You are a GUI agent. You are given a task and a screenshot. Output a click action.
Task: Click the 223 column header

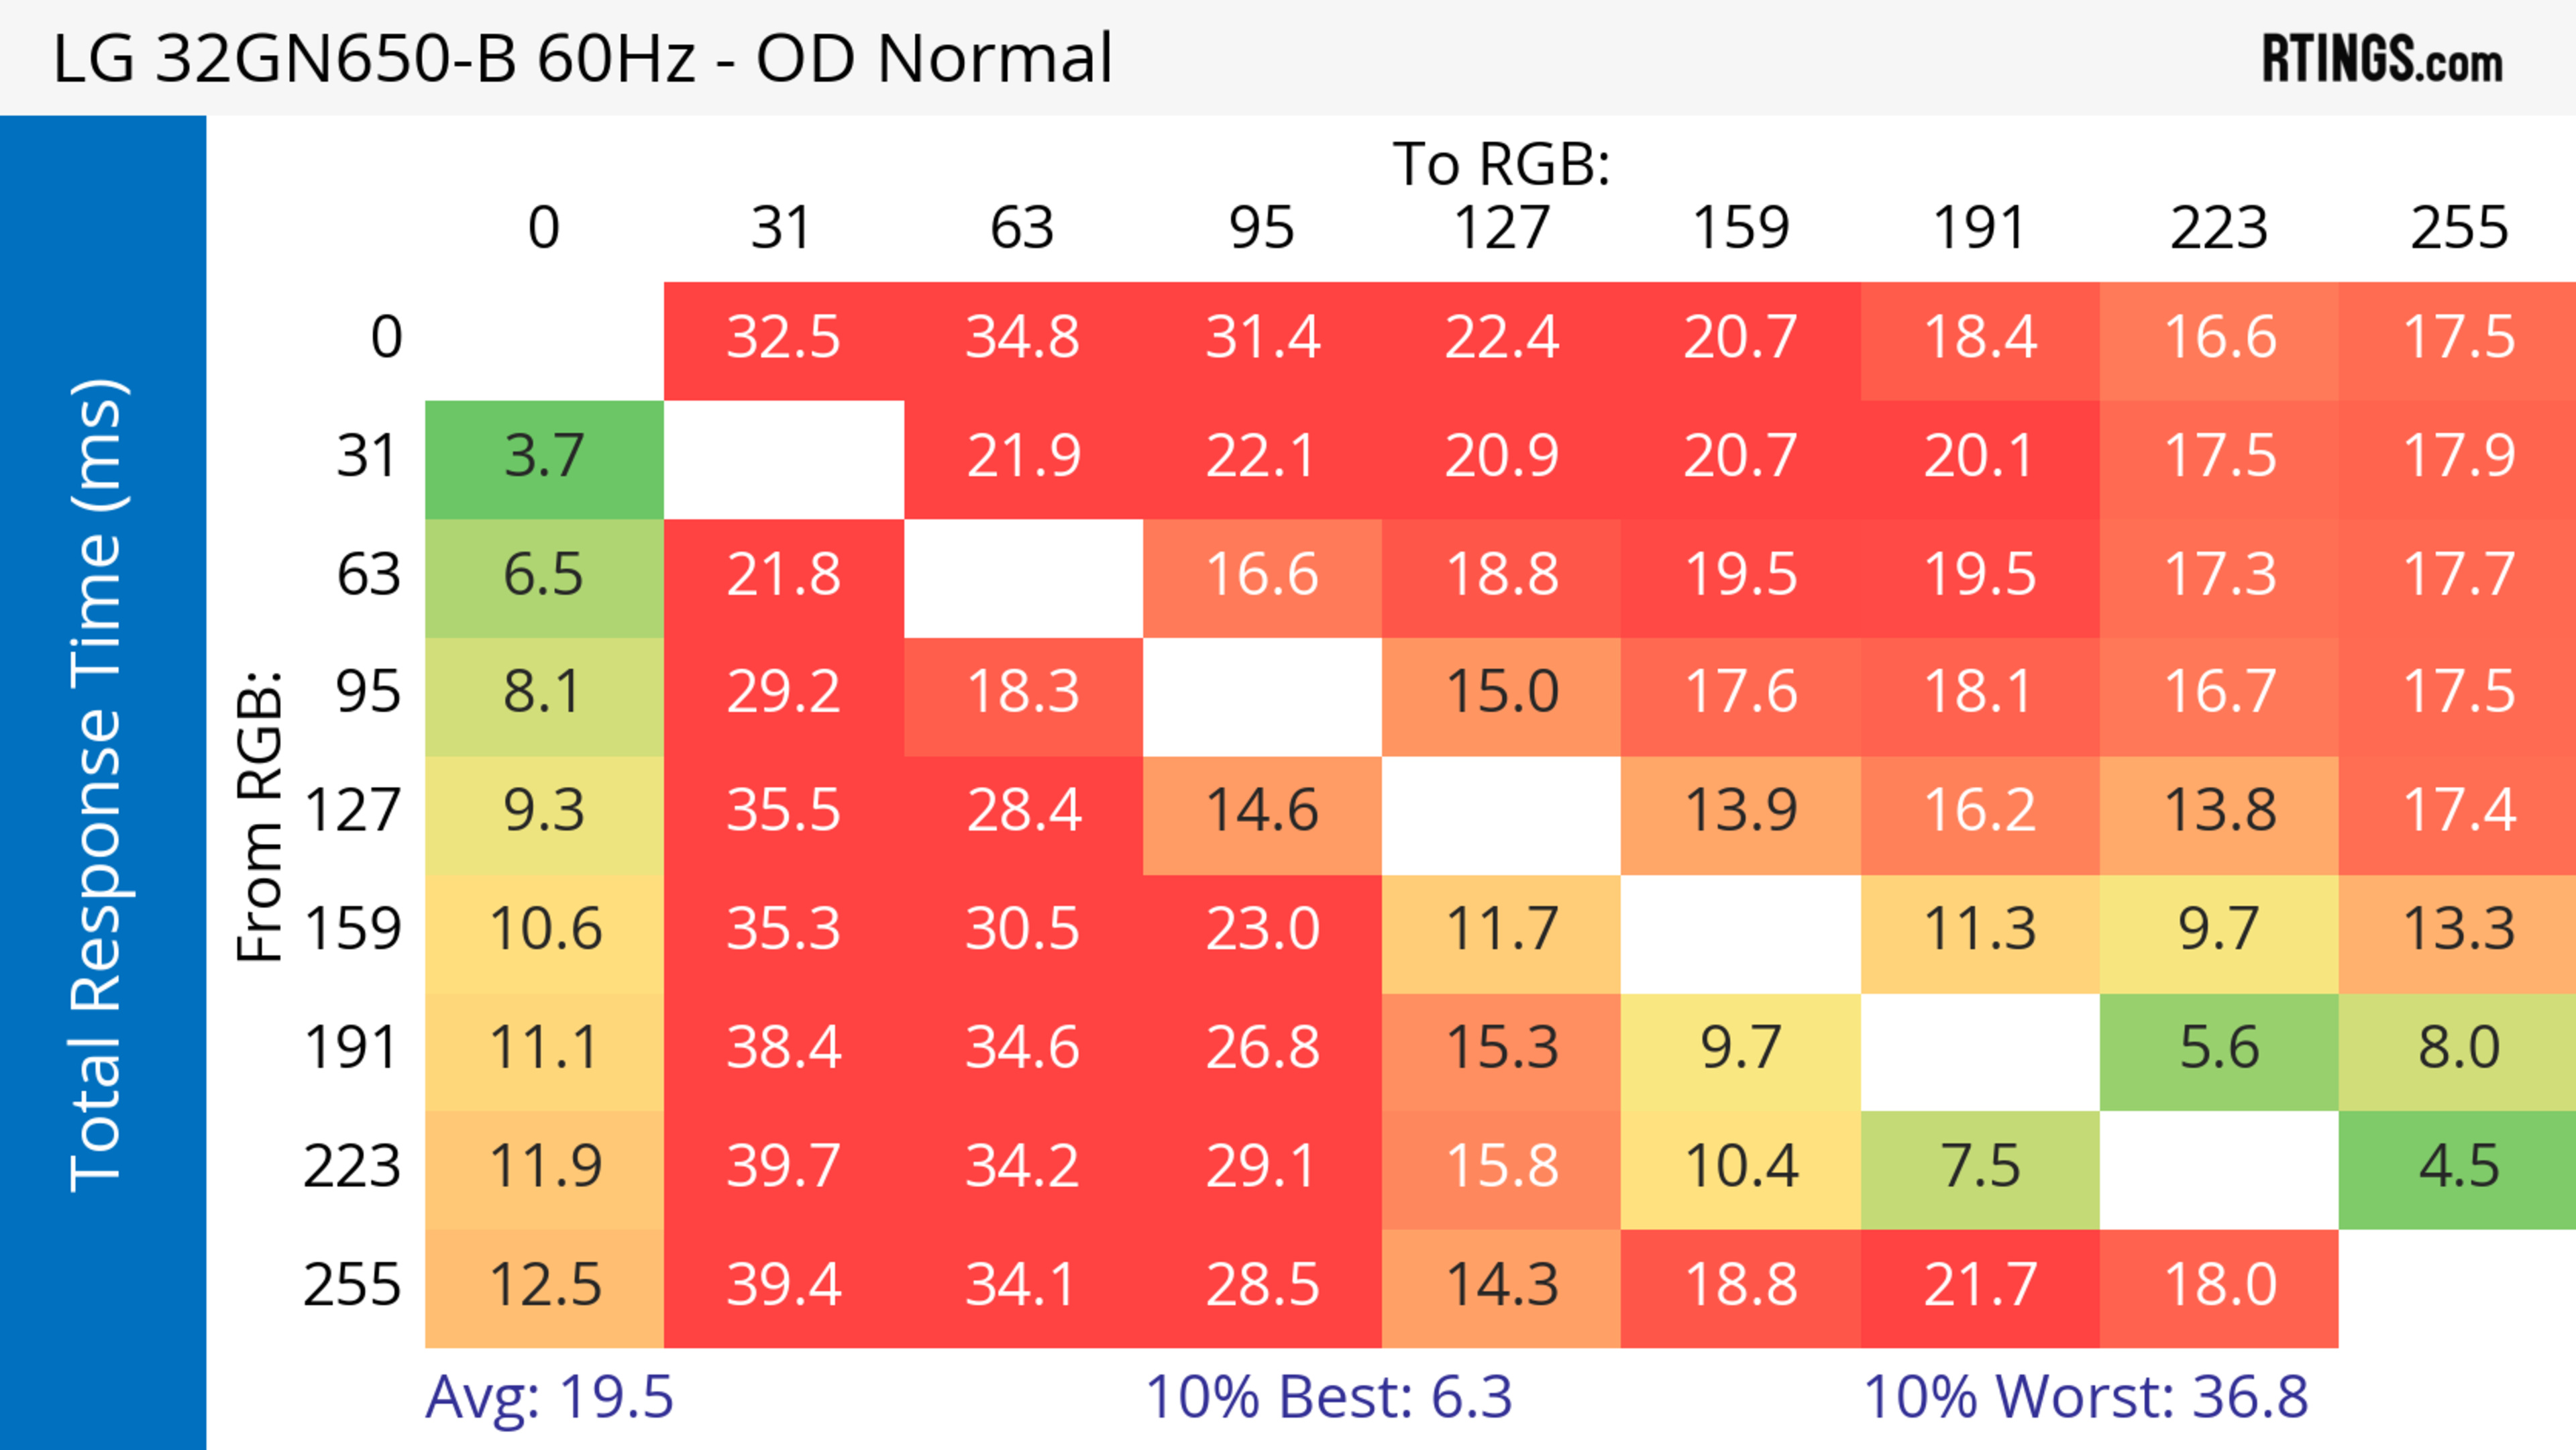click(2219, 228)
